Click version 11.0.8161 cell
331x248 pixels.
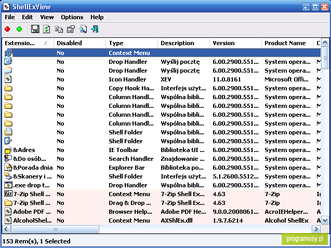click(x=227, y=79)
